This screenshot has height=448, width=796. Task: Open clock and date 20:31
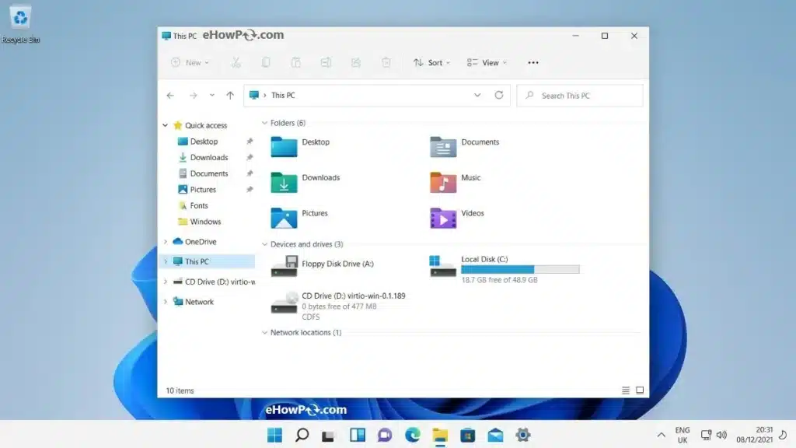coord(754,435)
